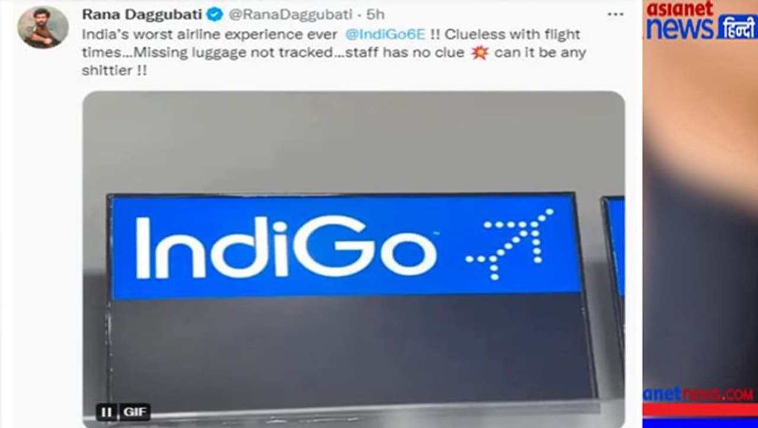Click the dotted airplane IndiGo logo
Viewport: 758px width, 428px height.
(x=509, y=244)
